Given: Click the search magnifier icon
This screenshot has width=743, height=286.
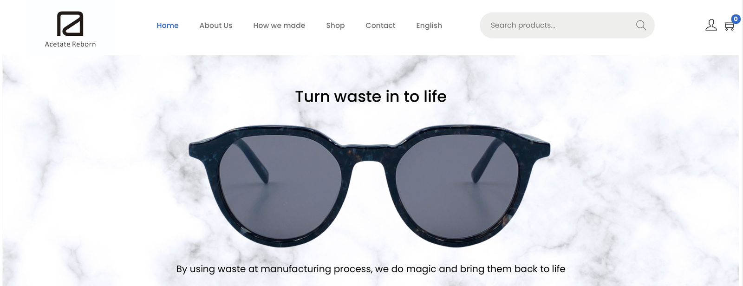Looking at the screenshot, I should [641, 26].
